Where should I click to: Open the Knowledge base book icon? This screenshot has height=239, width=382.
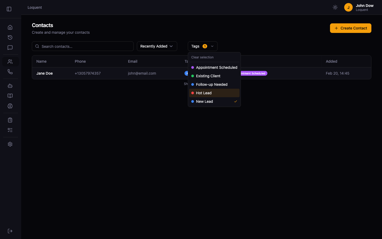tap(10, 96)
